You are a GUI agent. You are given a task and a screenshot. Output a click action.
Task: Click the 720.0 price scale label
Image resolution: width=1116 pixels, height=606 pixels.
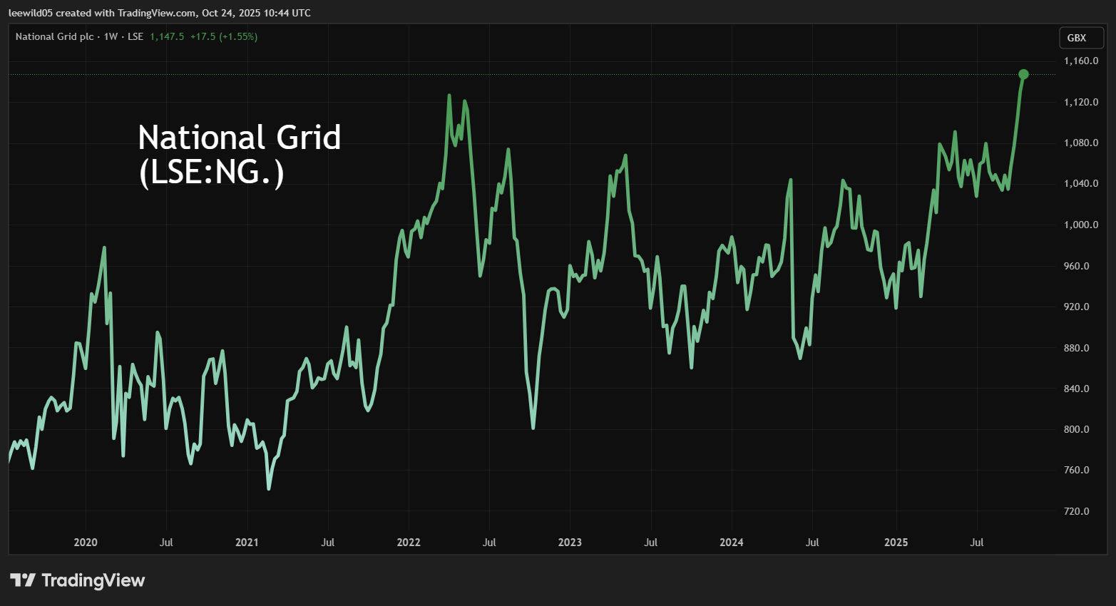tap(1077, 511)
